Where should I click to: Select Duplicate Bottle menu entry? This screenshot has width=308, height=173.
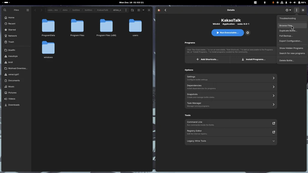[x=292, y=31]
